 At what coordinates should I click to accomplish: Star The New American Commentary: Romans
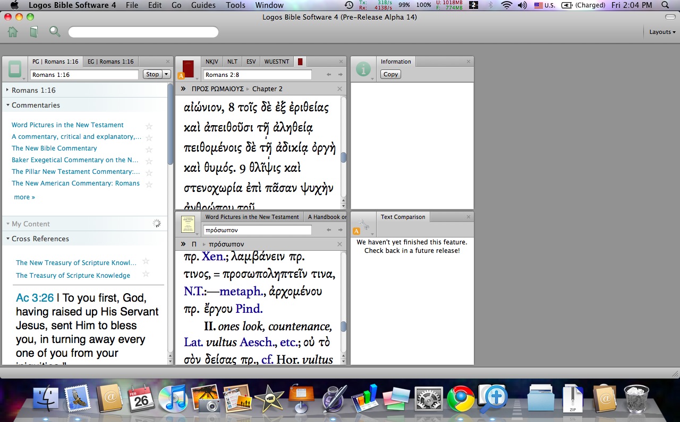point(149,184)
